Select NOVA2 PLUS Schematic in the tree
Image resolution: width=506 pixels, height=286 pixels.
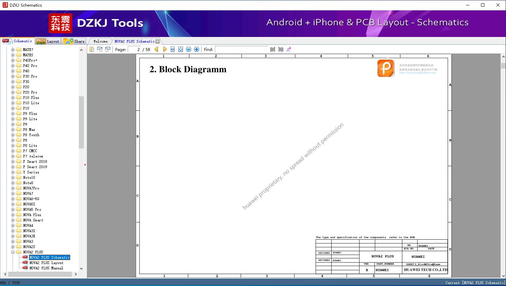[x=49, y=257]
